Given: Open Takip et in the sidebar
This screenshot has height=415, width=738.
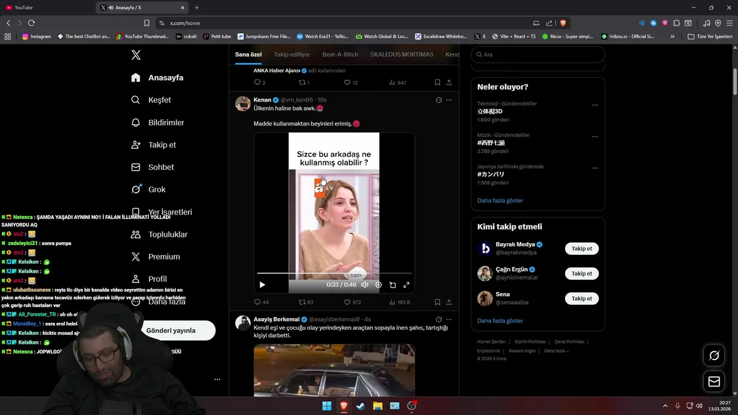Looking at the screenshot, I should (153, 145).
